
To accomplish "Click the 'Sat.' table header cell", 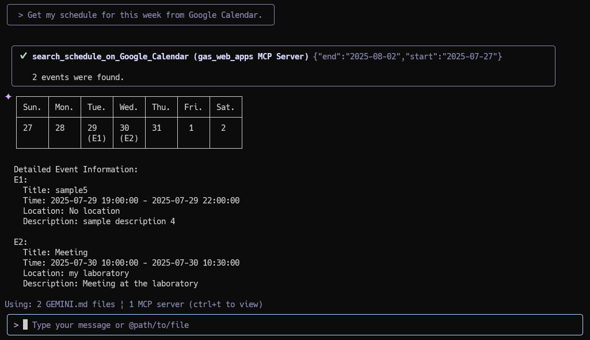I will 226,107.
